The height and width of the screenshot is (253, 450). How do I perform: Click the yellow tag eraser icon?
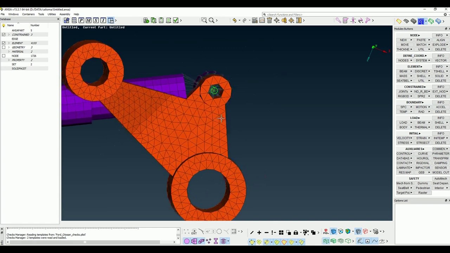[x=399, y=21]
